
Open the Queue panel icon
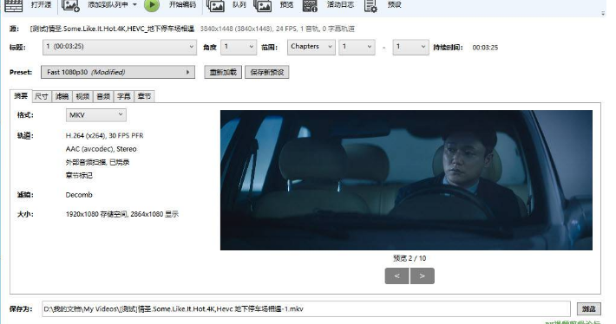(x=216, y=5)
